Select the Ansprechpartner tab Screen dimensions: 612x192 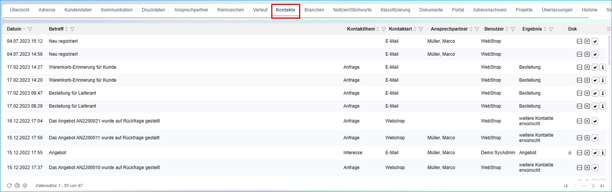tap(191, 10)
